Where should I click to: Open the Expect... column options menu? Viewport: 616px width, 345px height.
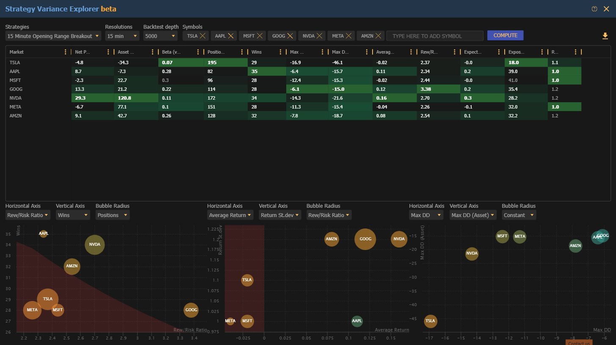point(498,52)
